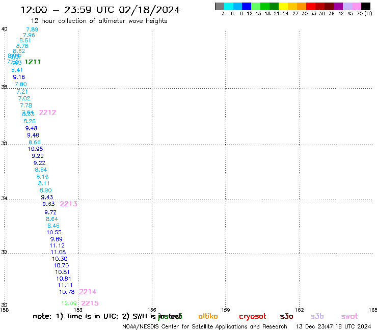Click the lavender swatch in the color scale
This screenshot has height=331, width=377.
(x=347, y=6)
